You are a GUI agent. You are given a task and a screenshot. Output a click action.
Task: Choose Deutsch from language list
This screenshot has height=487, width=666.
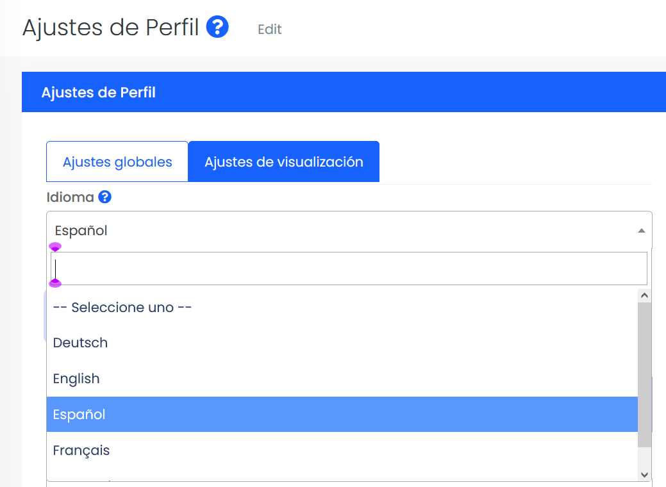(342, 343)
